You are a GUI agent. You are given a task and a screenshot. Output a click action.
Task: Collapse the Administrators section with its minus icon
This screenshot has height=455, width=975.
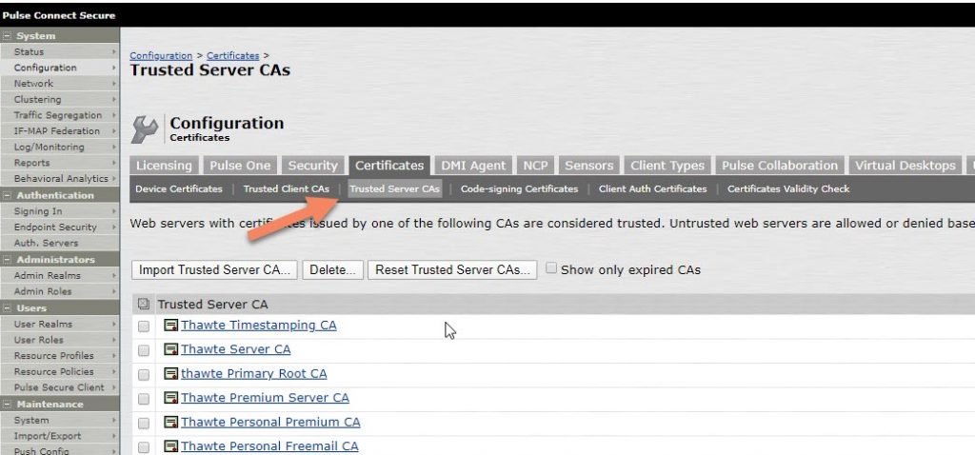point(7,260)
